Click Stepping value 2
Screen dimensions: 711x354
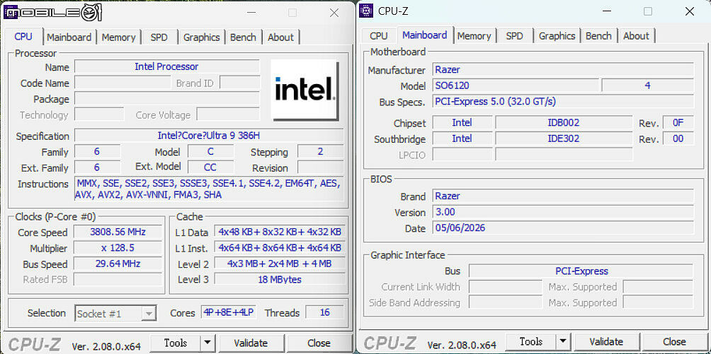point(320,151)
